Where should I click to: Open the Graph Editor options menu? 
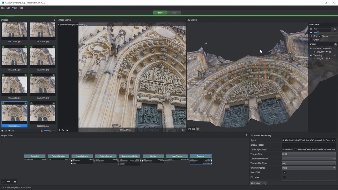246,135
